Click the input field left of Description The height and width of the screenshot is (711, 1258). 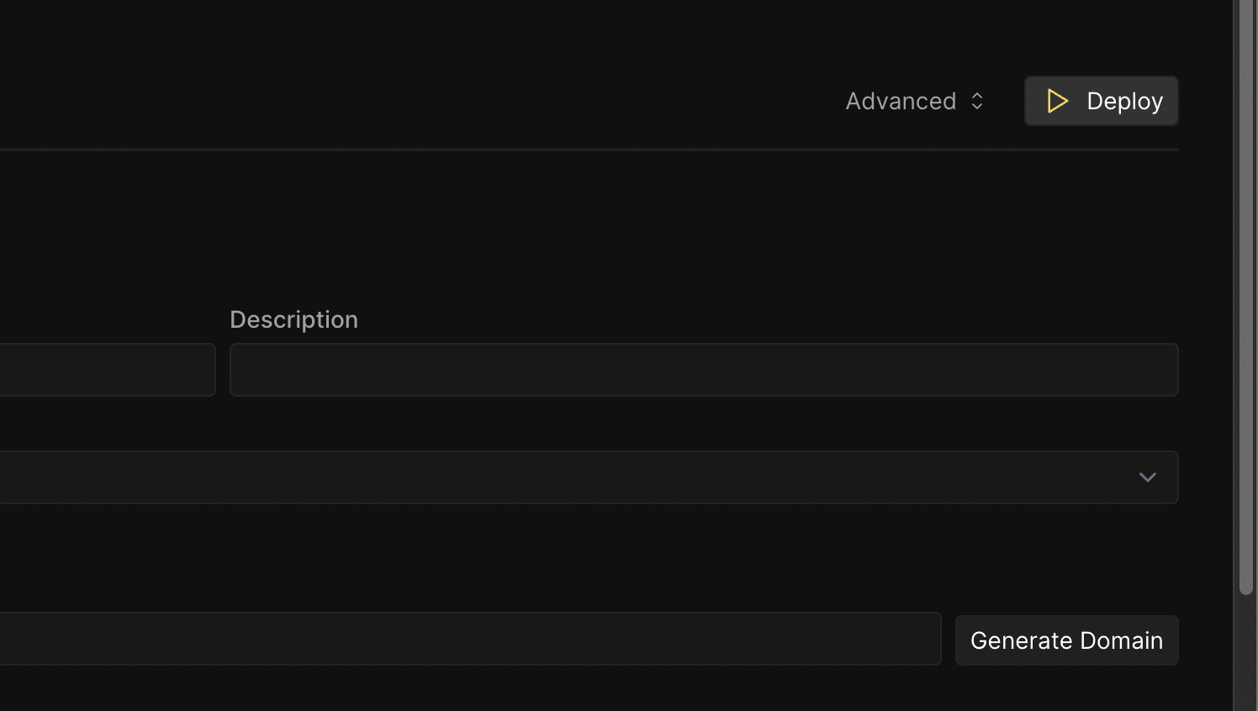tap(107, 370)
